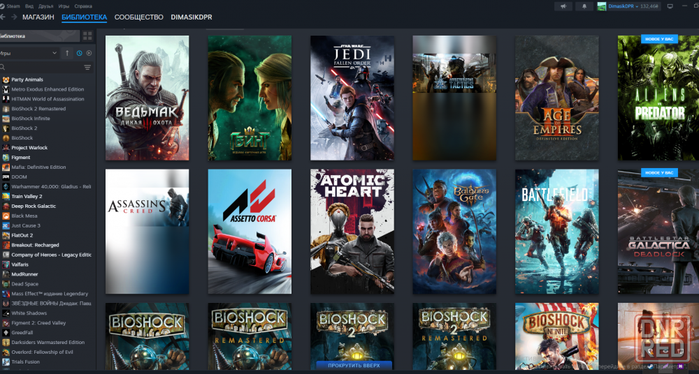
Task: Open notifications bell
Action: [584, 6]
